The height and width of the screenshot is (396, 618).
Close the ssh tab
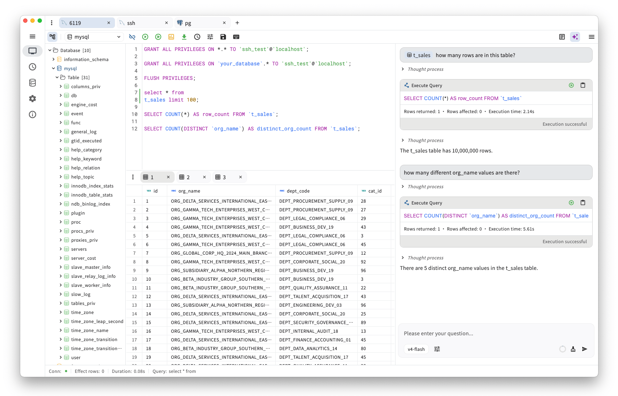pyautogui.click(x=167, y=23)
